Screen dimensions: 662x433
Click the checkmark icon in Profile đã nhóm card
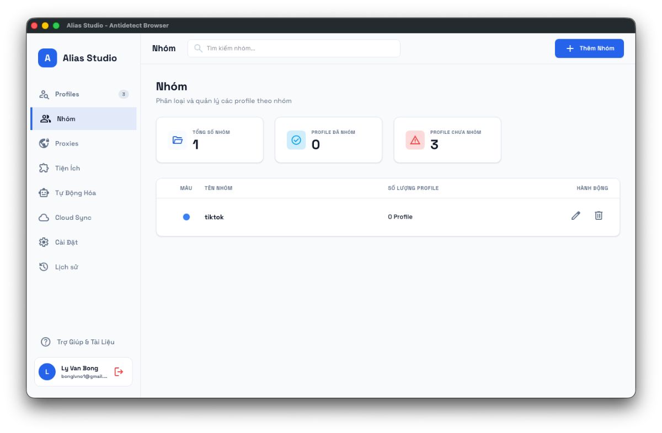[x=296, y=140]
